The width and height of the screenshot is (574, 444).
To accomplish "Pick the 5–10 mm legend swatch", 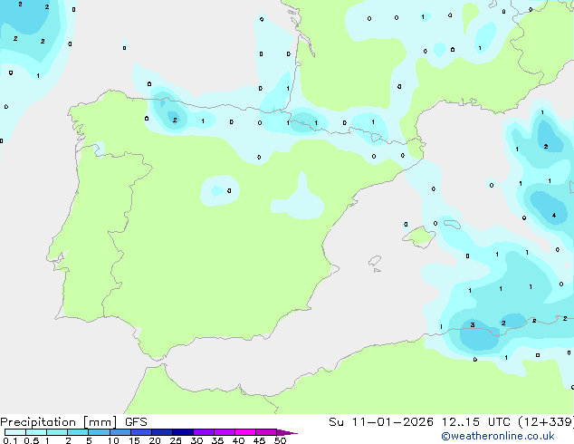I will 100,432.
